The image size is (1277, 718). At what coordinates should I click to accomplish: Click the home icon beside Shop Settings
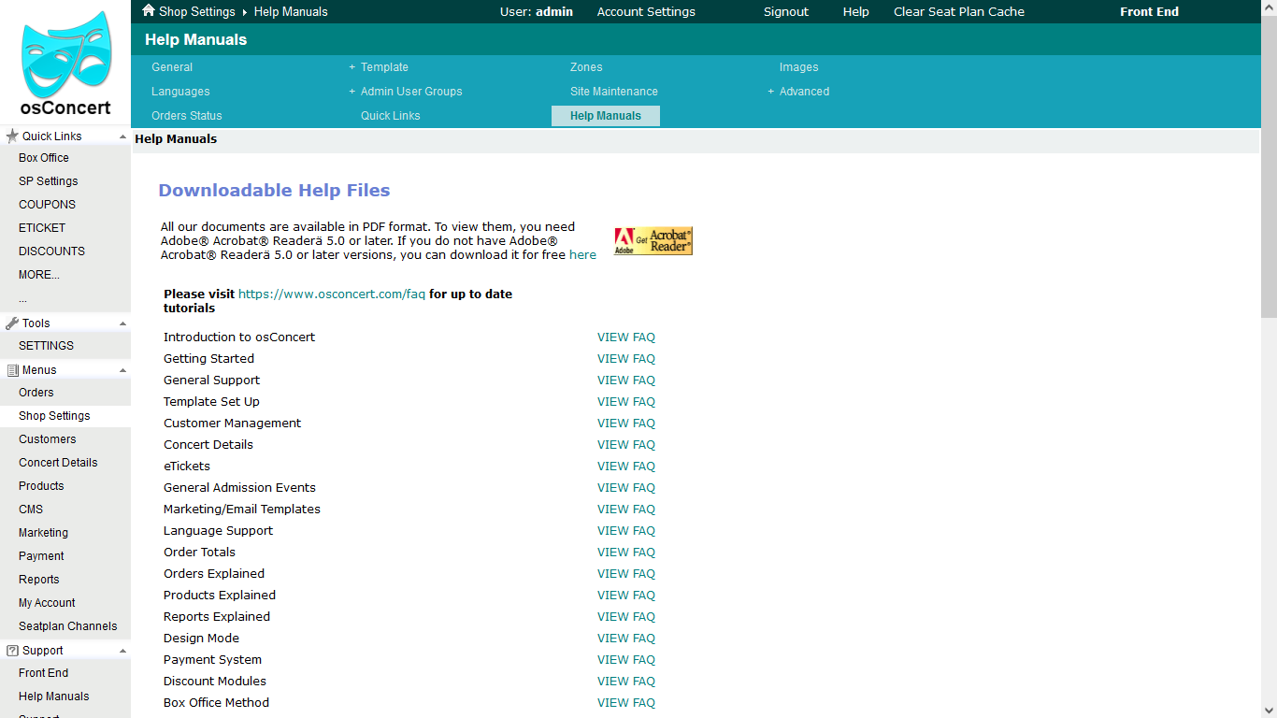click(149, 10)
